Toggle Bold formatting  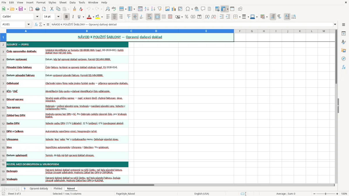pyautogui.click(x=66, y=17)
